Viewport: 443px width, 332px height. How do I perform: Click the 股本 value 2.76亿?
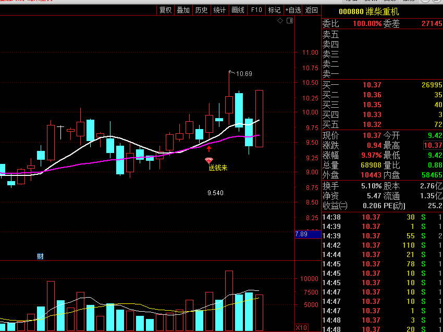(x=431, y=186)
